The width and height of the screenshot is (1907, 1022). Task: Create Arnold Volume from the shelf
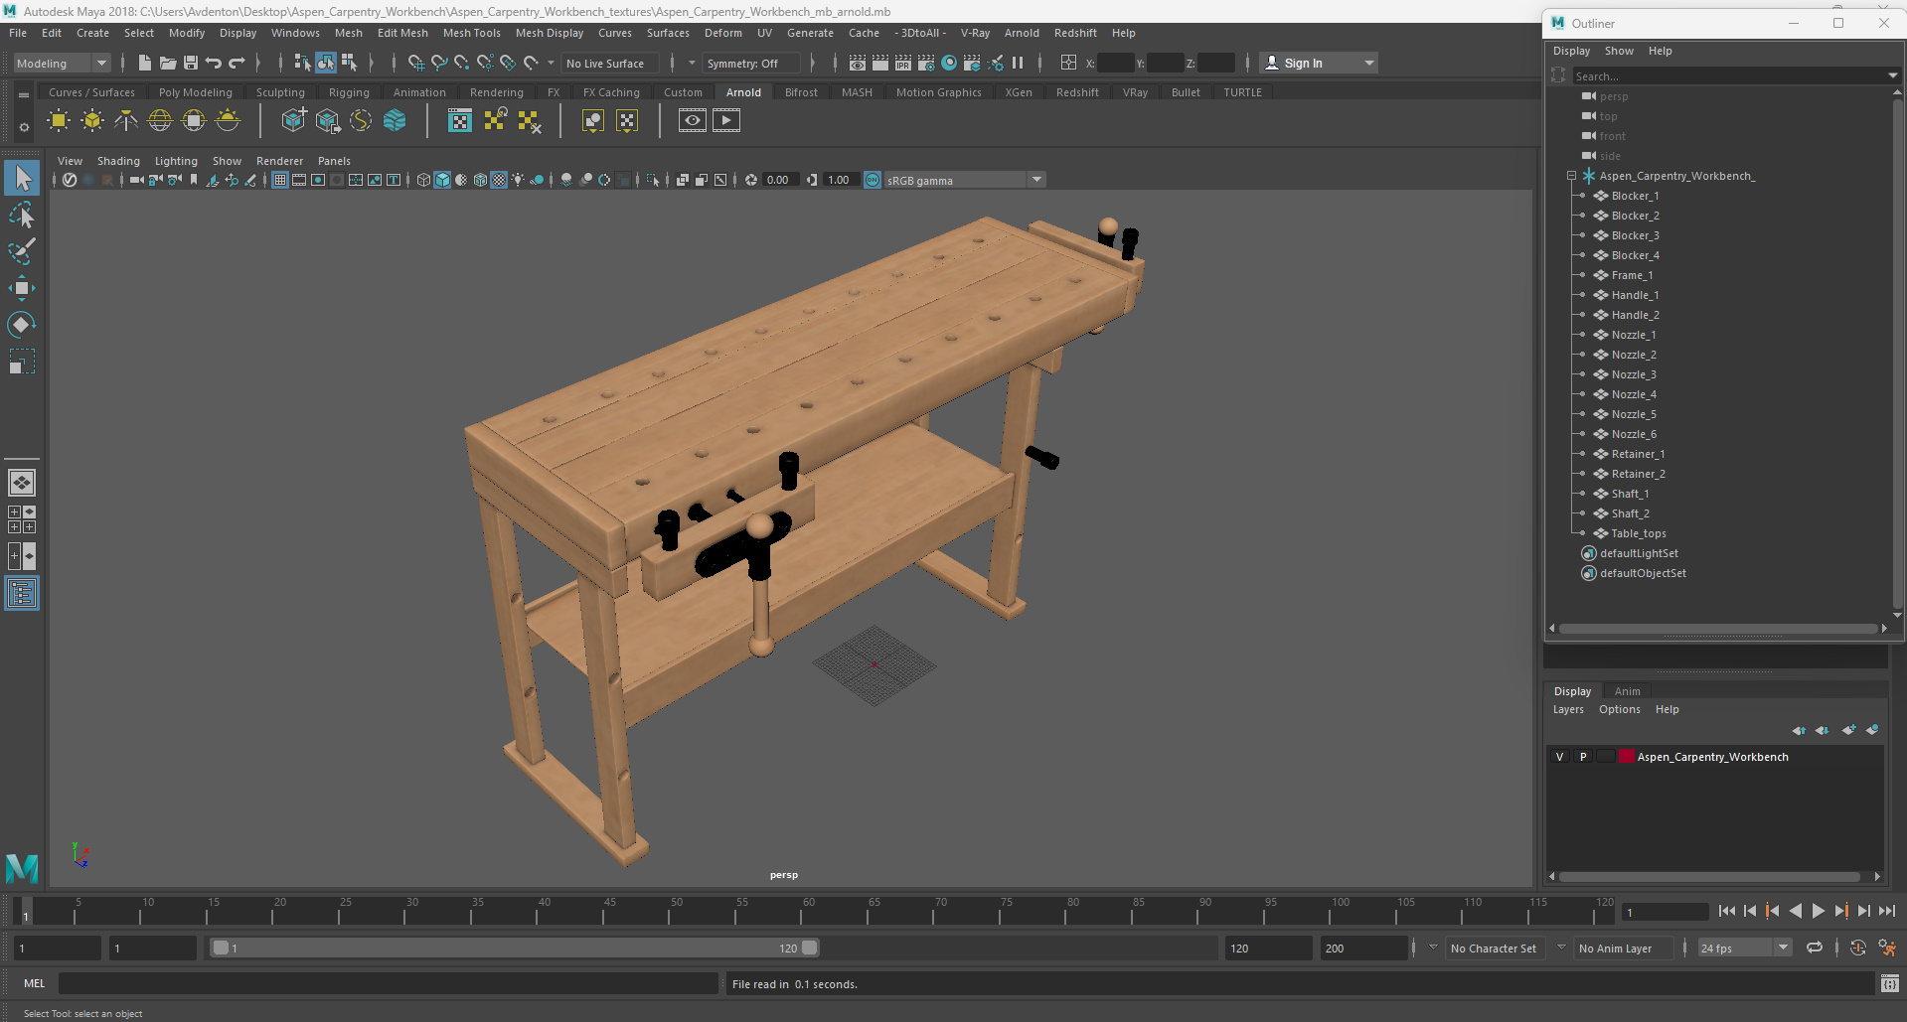tap(395, 121)
